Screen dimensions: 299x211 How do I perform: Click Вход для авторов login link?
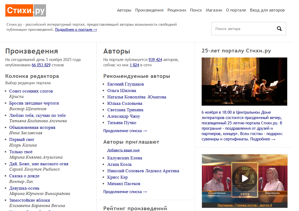[267, 10]
